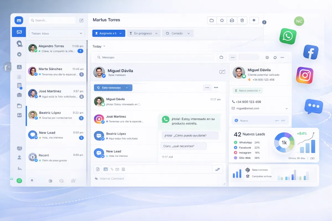Select the Beatriz López row in message panel
Viewport: 332px width, 221px height.
point(124,136)
